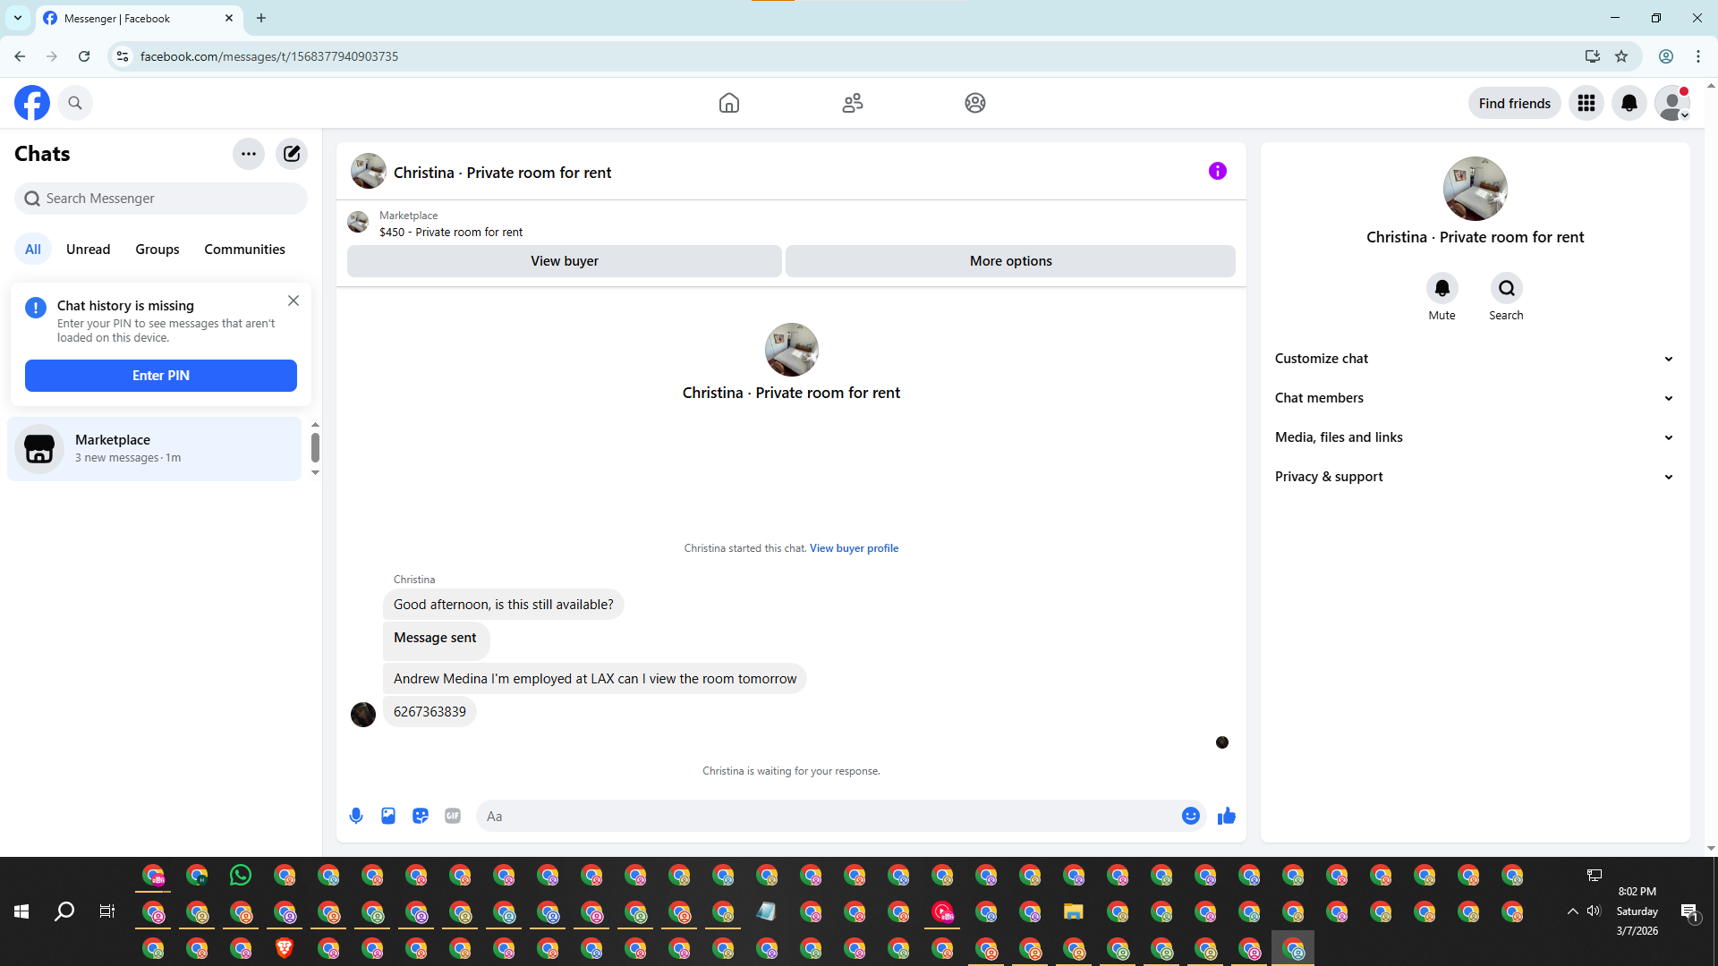Open WhatsApp from the taskbar
This screenshot has height=966, width=1718.
tap(241, 875)
